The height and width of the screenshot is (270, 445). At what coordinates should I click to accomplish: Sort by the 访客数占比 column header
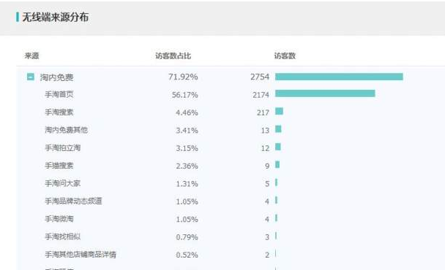173,55
